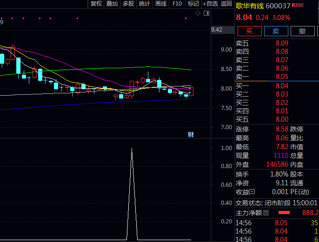Viewport: 319px width, 242px height.
Task: Click the 统计 statistics toolbar item
Action: pyautogui.click(x=145, y=4)
